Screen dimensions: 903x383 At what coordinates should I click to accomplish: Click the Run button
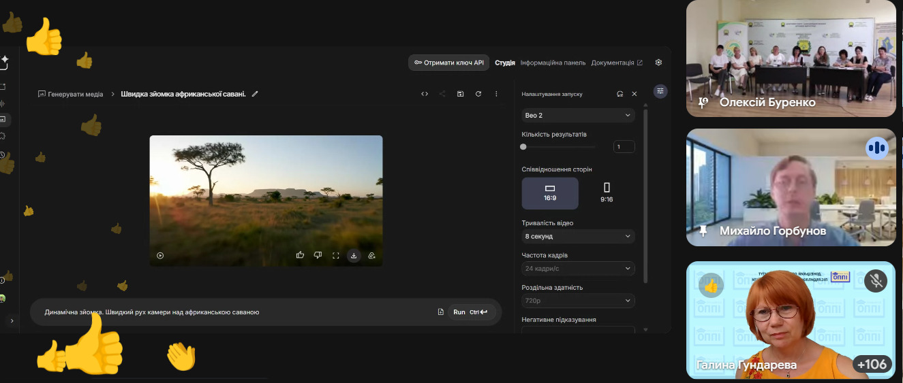click(x=471, y=312)
